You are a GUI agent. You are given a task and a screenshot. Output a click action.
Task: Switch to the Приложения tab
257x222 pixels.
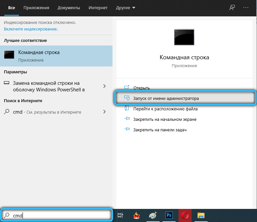[x=36, y=8]
